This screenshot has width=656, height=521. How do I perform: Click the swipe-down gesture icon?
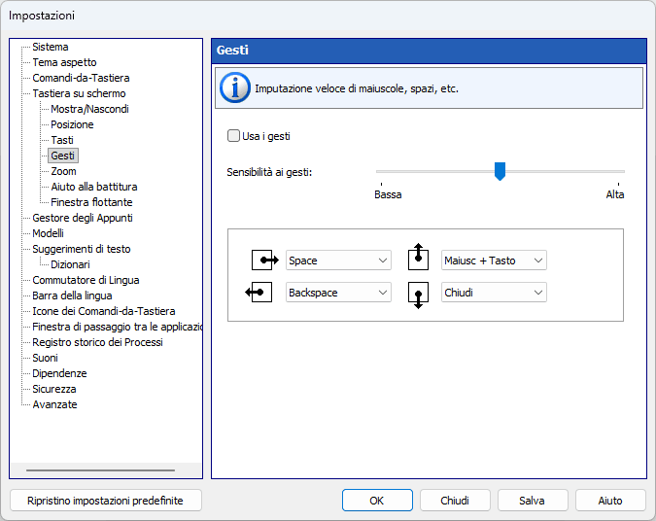pos(418,295)
